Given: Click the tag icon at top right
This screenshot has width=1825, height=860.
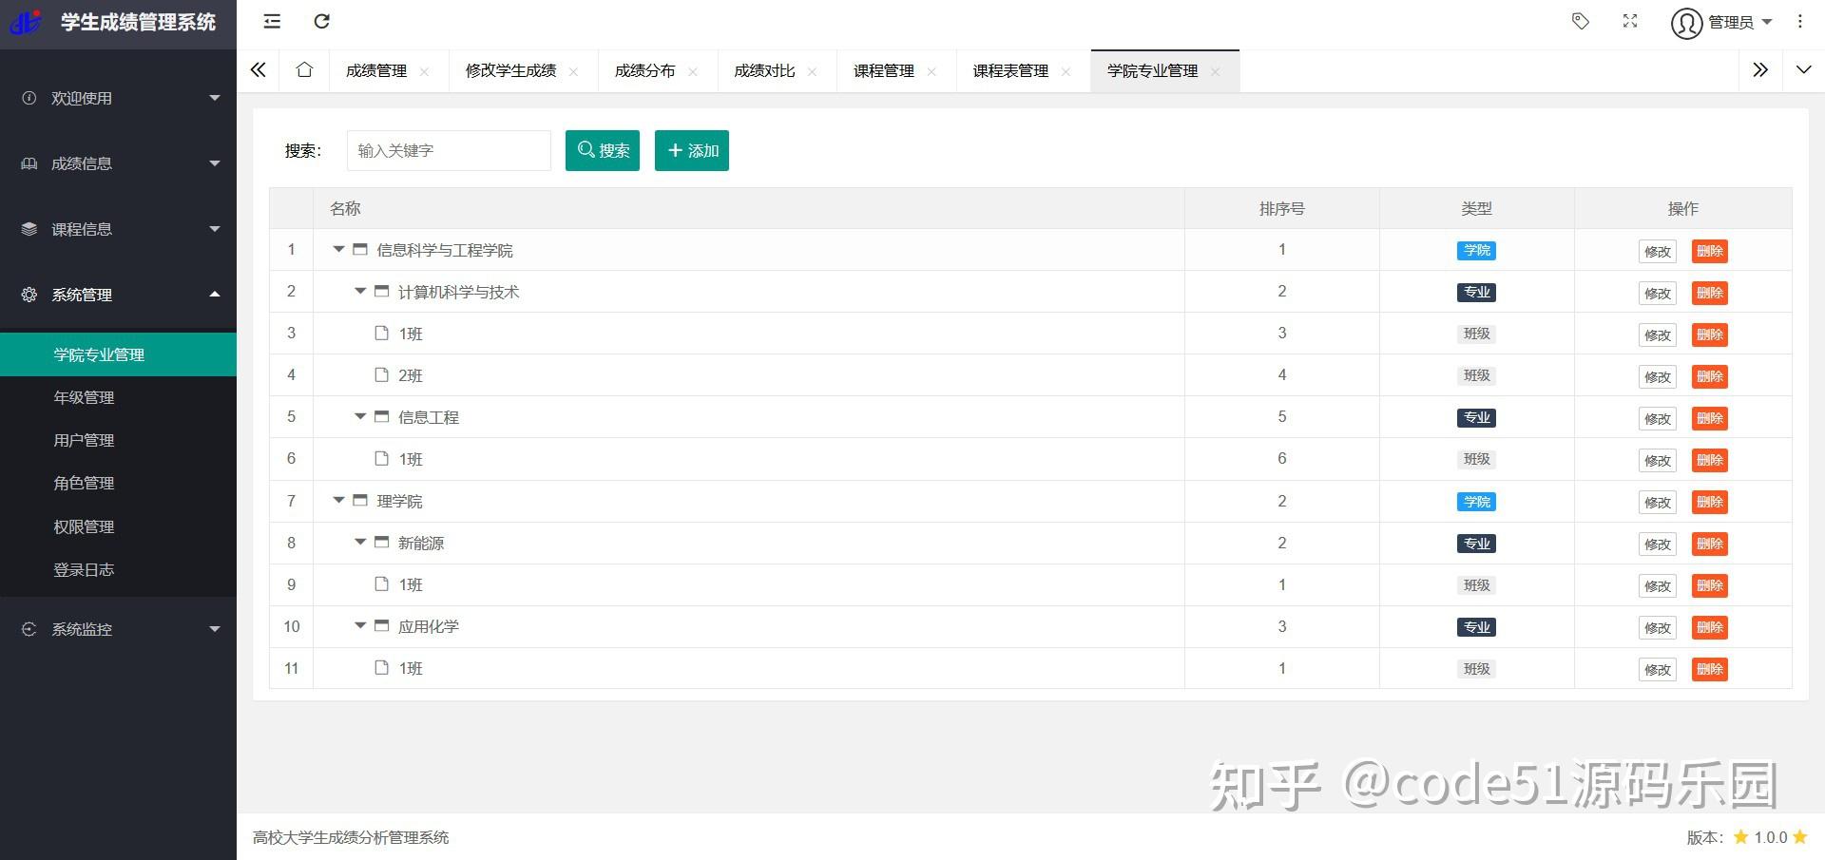Looking at the screenshot, I should 1581,21.
